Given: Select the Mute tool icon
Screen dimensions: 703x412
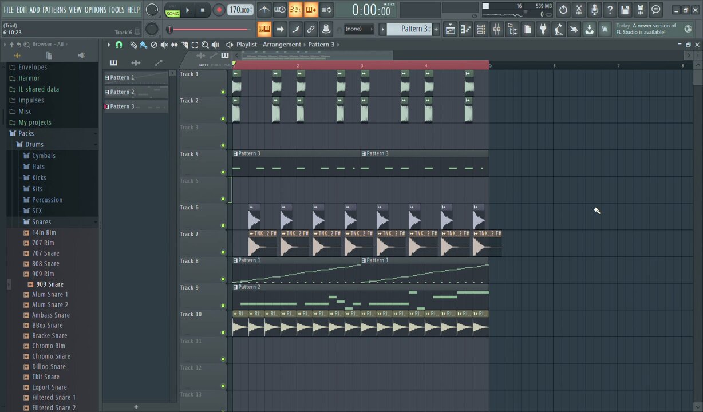Looking at the screenshot, I should point(164,45).
